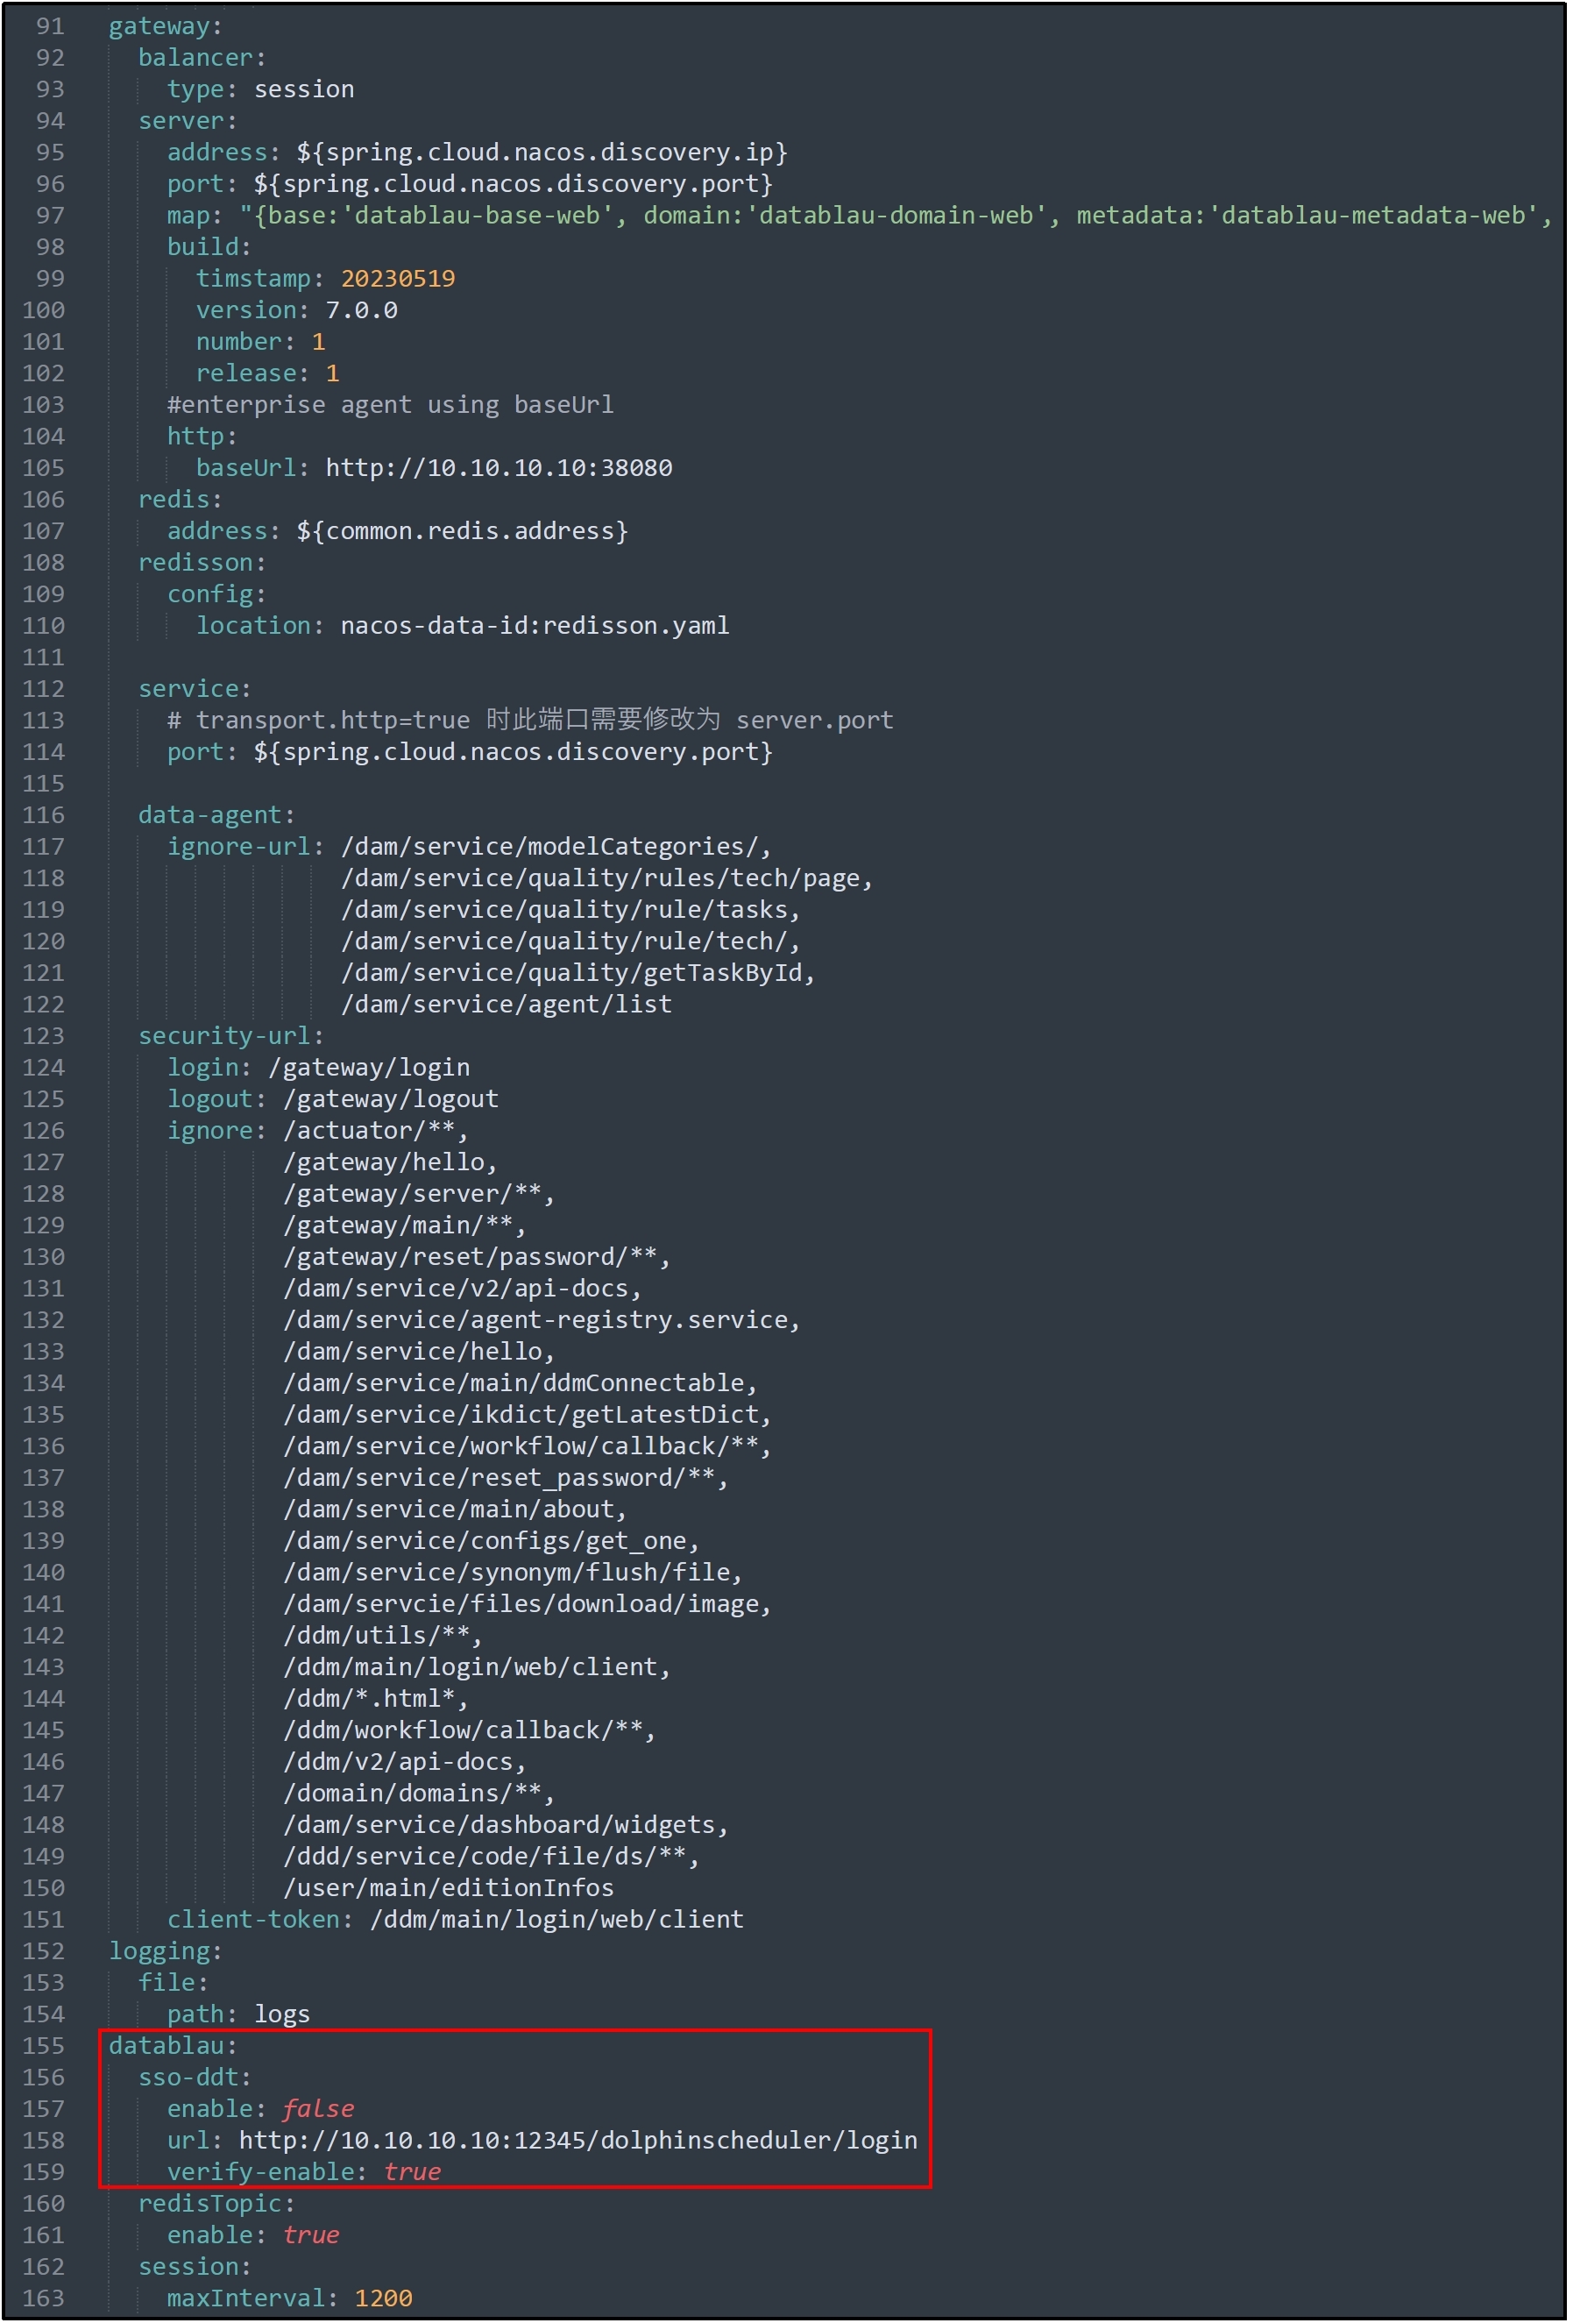This screenshot has height=2323, width=1573.
Task: Click the true value of verify-enable
Action: pos(413,2172)
